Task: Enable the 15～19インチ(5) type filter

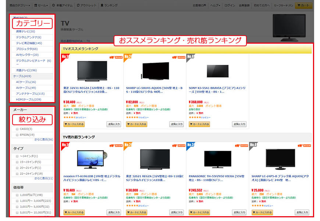Action: click(x=17, y=162)
